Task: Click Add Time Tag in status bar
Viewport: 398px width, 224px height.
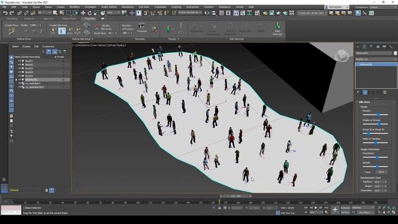Action: [287, 213]
